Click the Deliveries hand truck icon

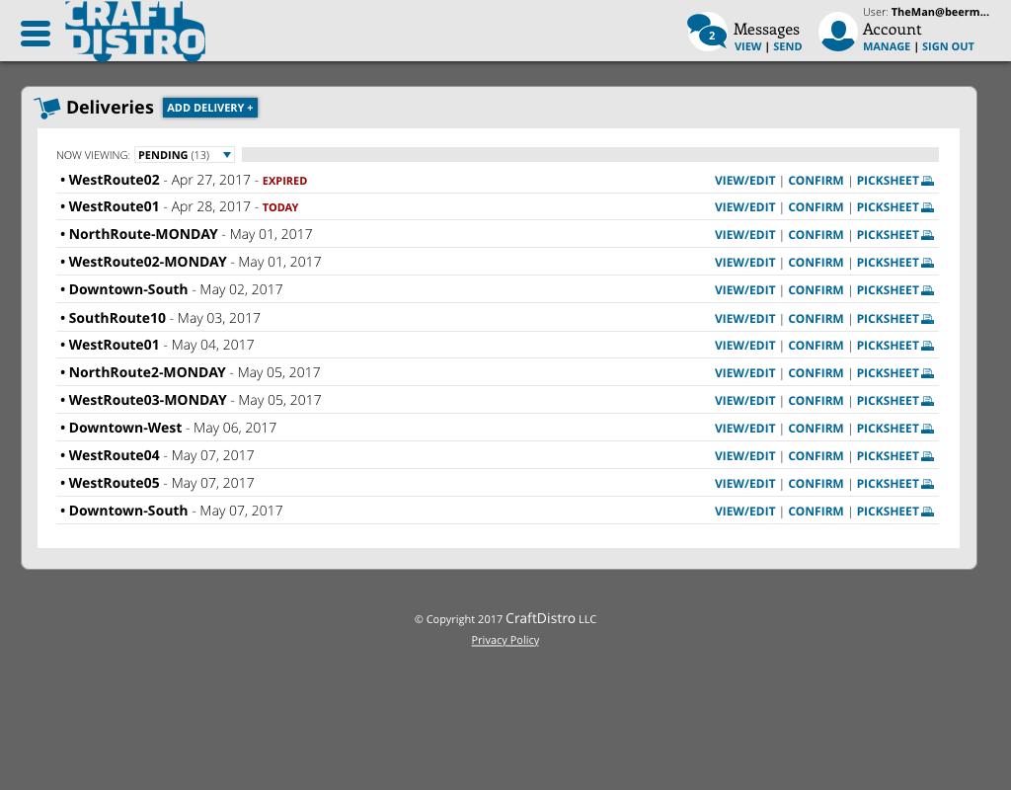click(46, 108)
